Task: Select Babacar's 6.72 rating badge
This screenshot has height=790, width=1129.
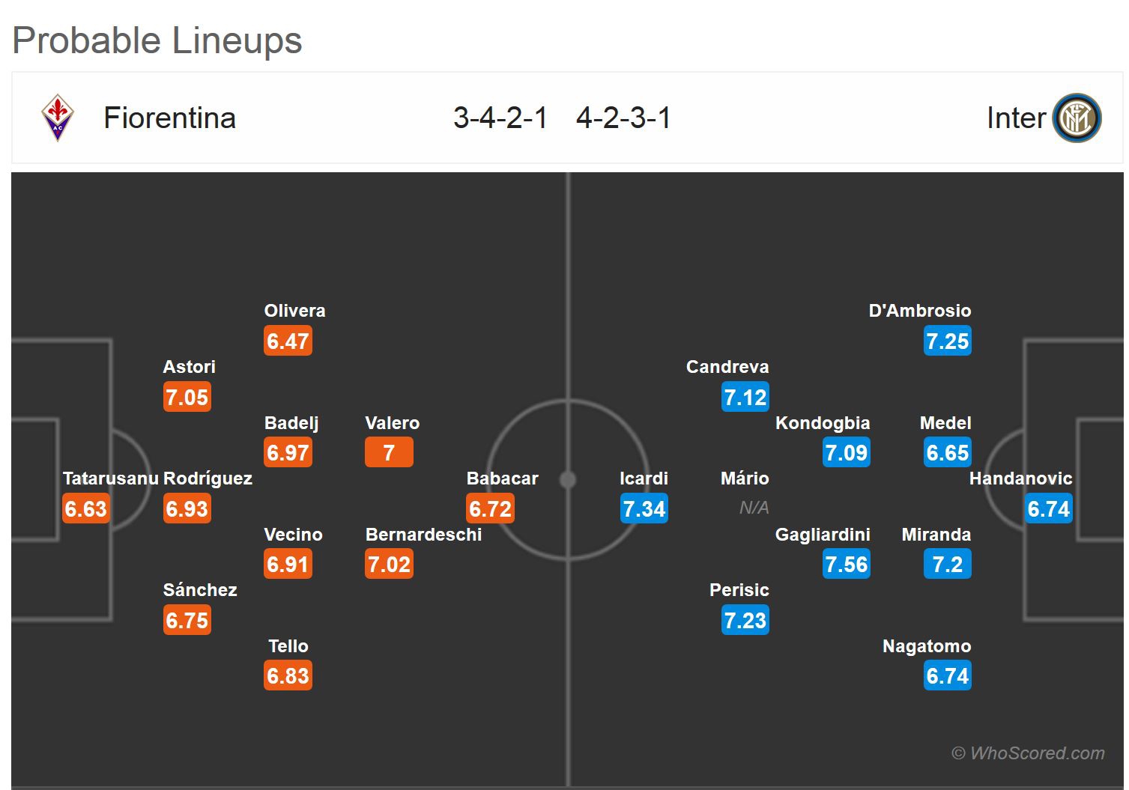Action: click(490, 509)
